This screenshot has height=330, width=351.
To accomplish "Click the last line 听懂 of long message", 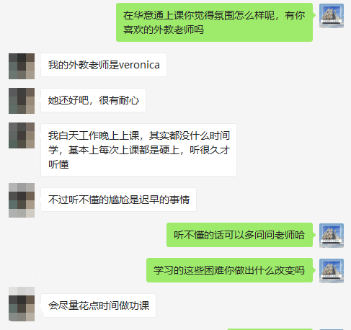I will 58,164.
